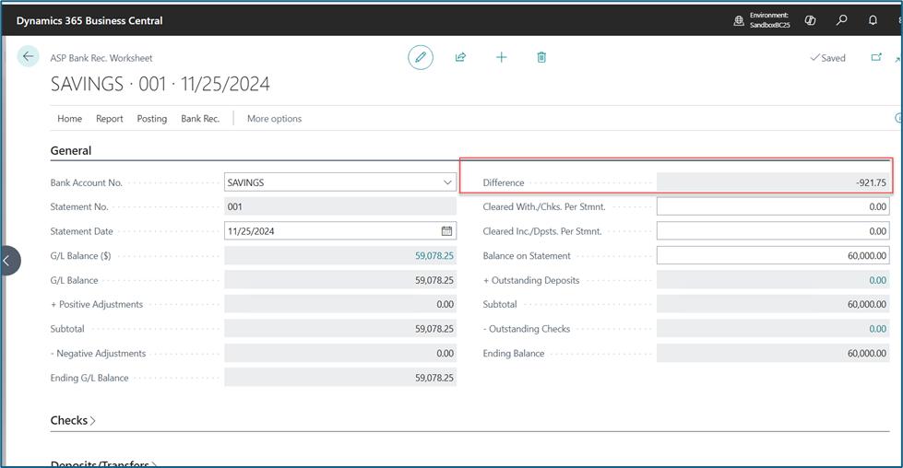Click the Outstanding Deposits value link
Screen dimensions: 903x468
878,280
